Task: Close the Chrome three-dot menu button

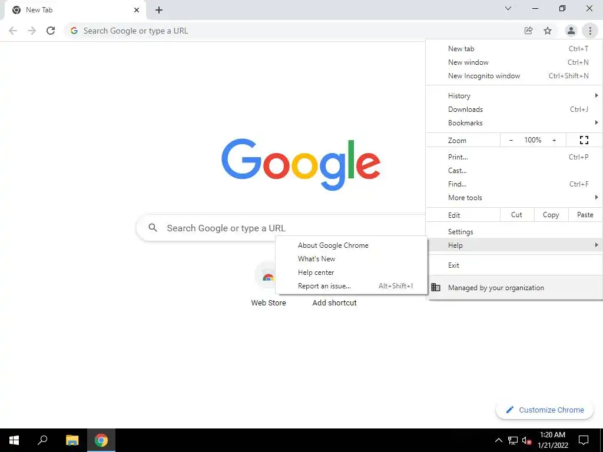Action: [x=590, y=31]
